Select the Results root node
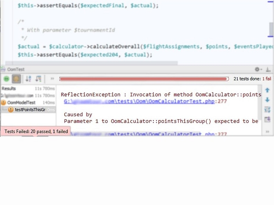 click(9, 89)
